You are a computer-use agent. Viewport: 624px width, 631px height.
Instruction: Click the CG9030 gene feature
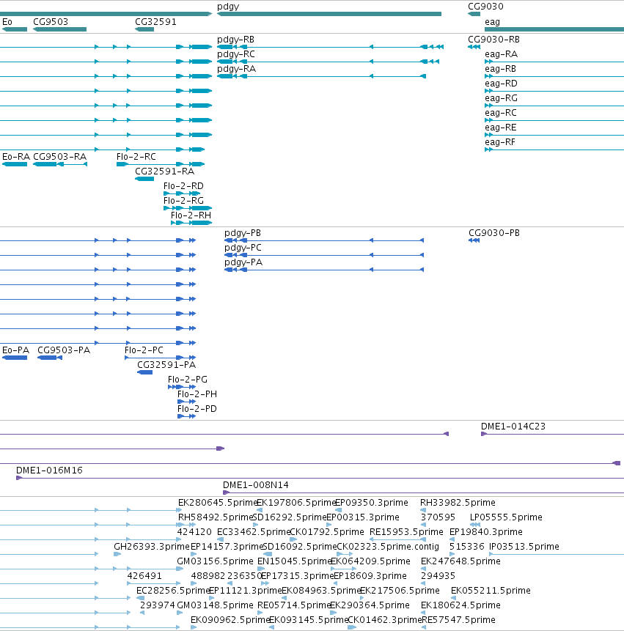pos(474,14)
